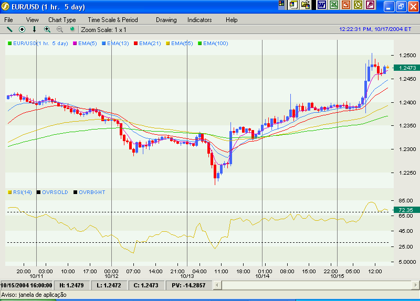
Task: Click the grayed zoom out magnifier icon
Action: tap(59, 29)
